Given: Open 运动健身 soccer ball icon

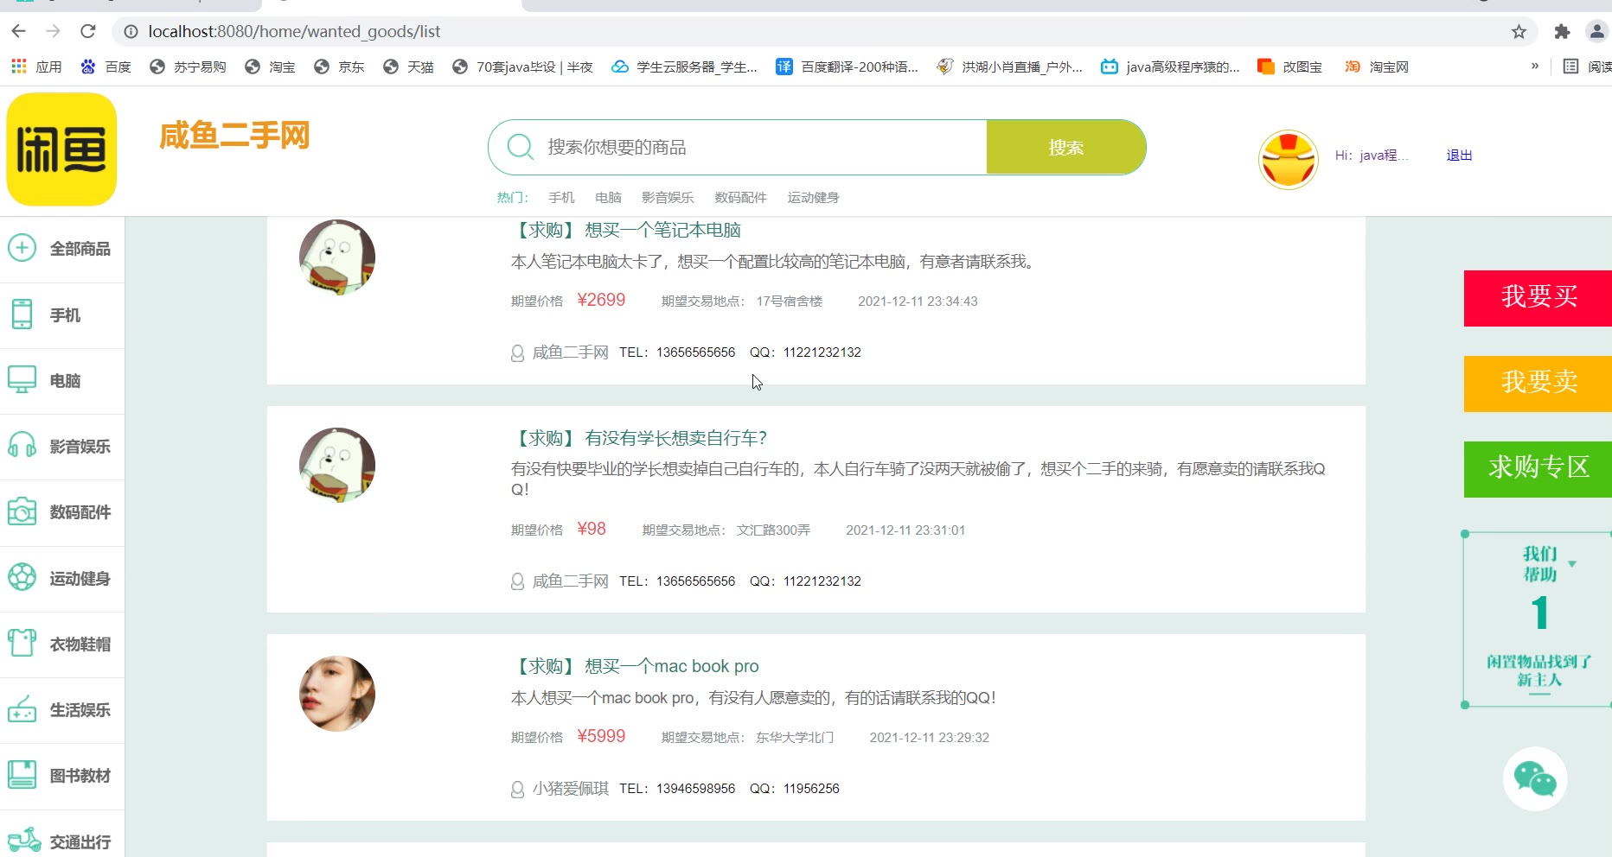Looking at the screenshot, I should [22, 578].
